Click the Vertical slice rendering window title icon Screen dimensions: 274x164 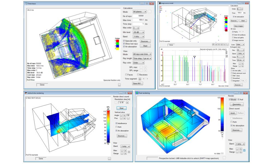point(26,93)
